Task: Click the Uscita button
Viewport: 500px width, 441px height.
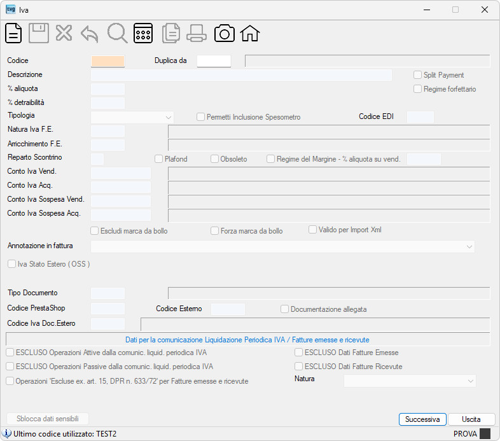Action: tap(471, 419)
